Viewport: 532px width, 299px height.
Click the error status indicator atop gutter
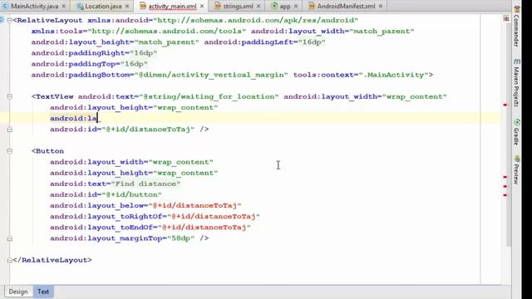pos(506,18)
